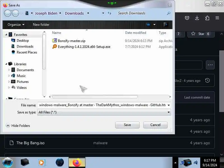
Task: Click the Firefox extensions puzzle icon
Action: click(207, 18)
